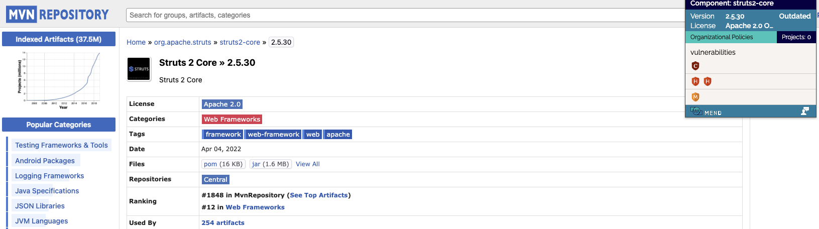Focus the artifact search field

402,15
